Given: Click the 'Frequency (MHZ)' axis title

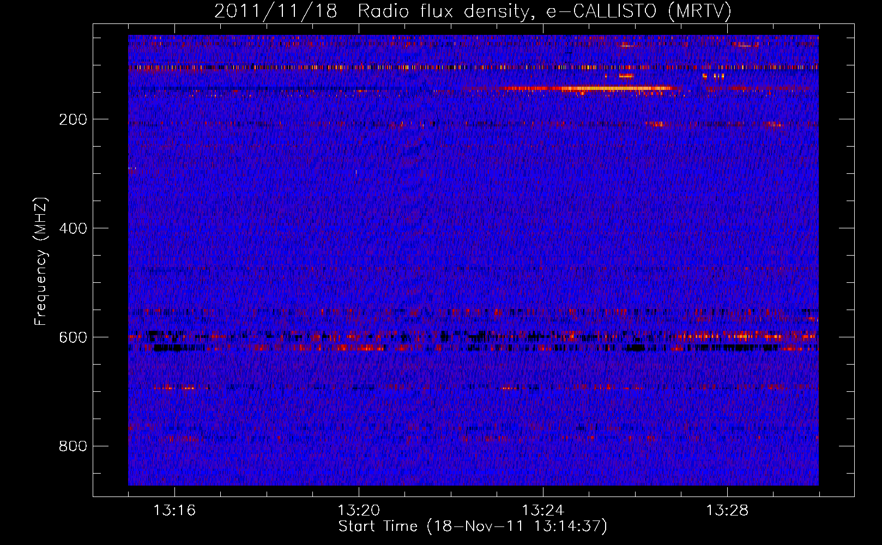Looking at the screenshot, I should tap(41, 261).
